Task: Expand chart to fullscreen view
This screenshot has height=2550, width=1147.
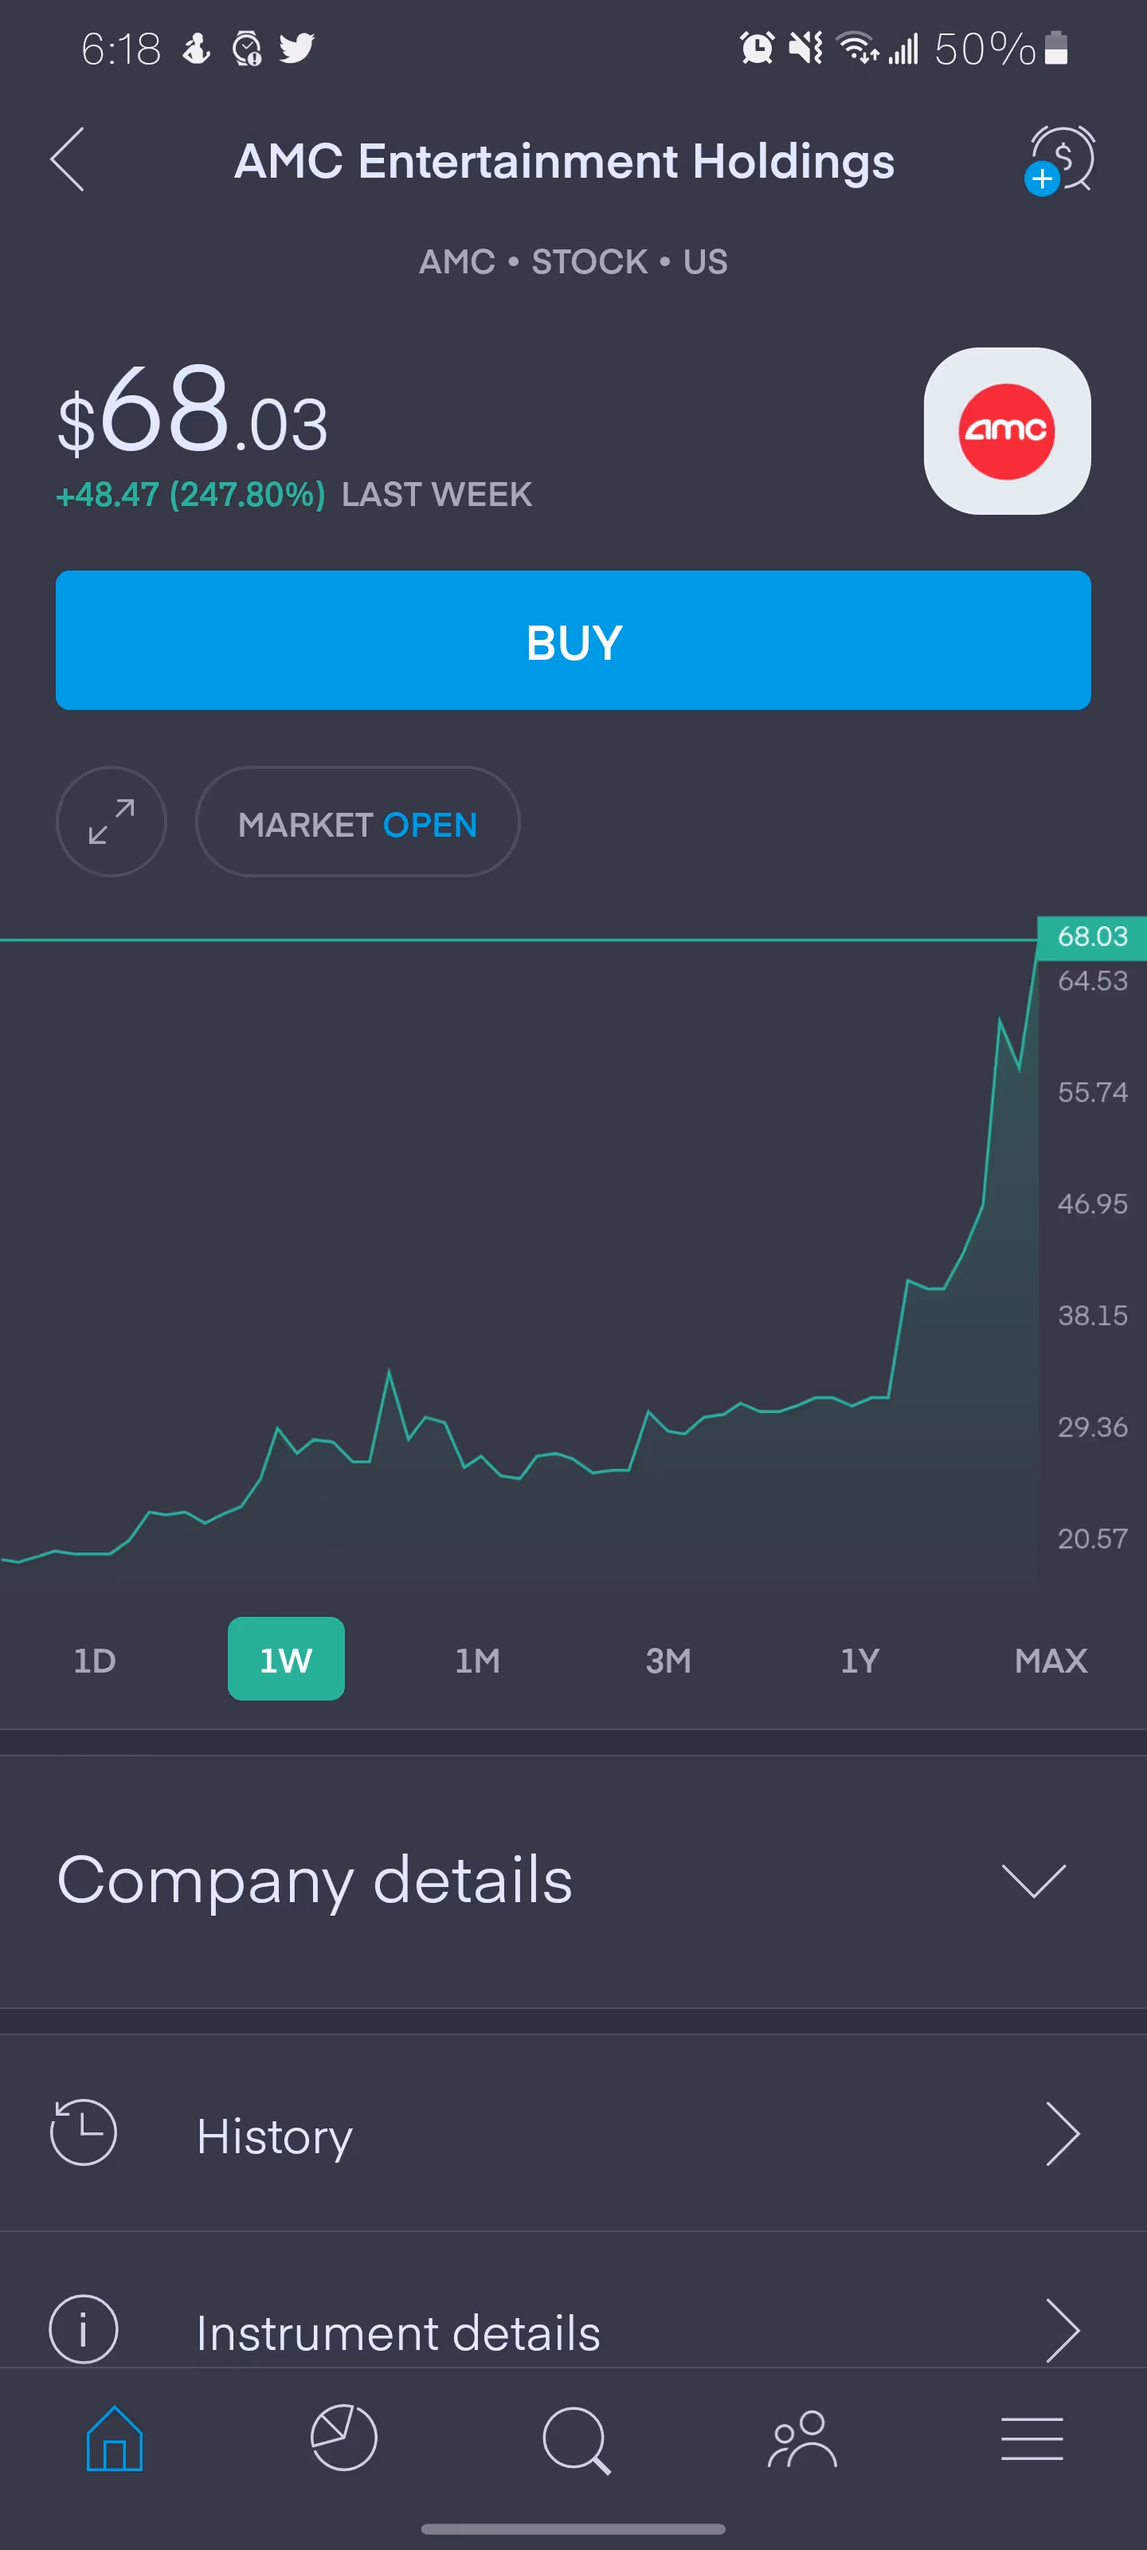Action: [111, 822]
